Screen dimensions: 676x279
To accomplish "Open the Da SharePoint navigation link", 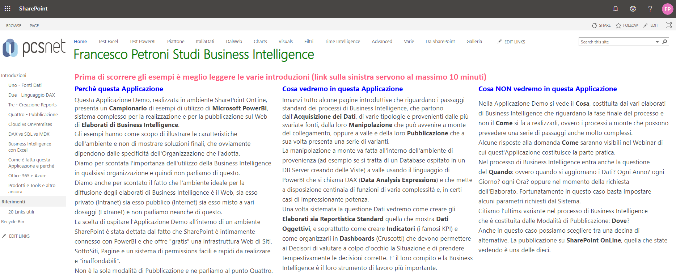I will [440, 41].
